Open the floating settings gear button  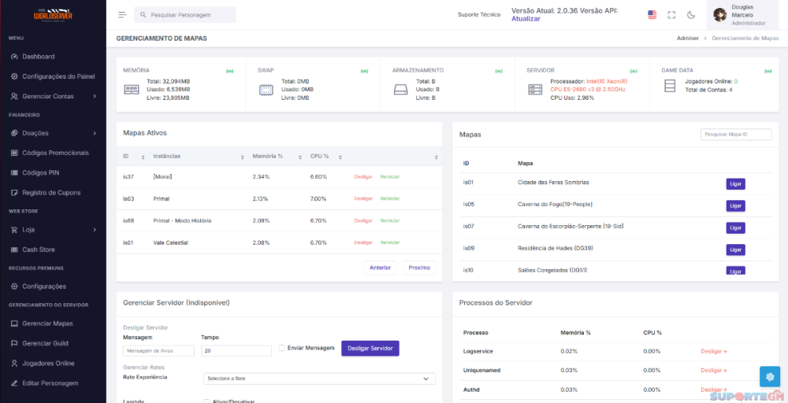(x=769, y=376)
